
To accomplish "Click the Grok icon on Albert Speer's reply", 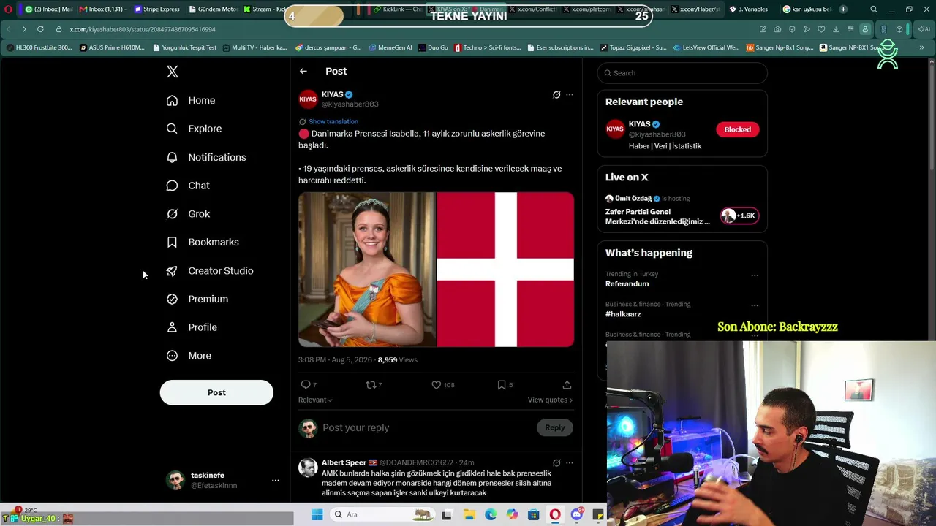I will click(556, 462).
